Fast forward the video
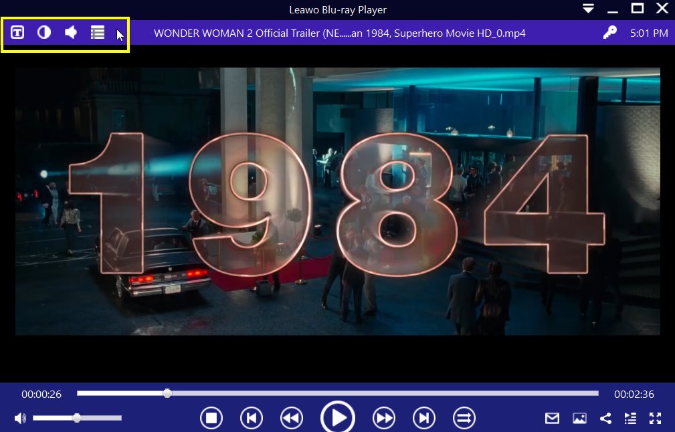This screenshot has width=675, height=432. 383,418
